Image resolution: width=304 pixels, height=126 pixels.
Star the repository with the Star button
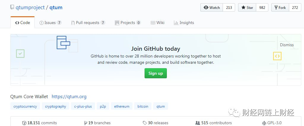247,7
